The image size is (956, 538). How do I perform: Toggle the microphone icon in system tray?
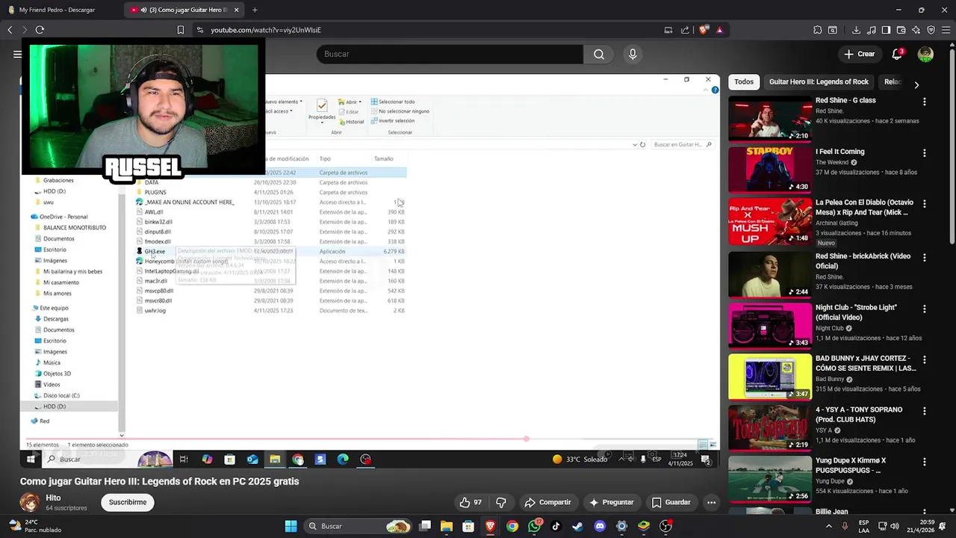[x=845, y=526]
